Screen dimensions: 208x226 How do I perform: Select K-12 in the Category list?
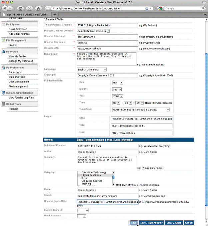click(x=85, y=178)
